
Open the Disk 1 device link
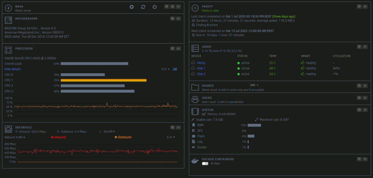point(201,68)
